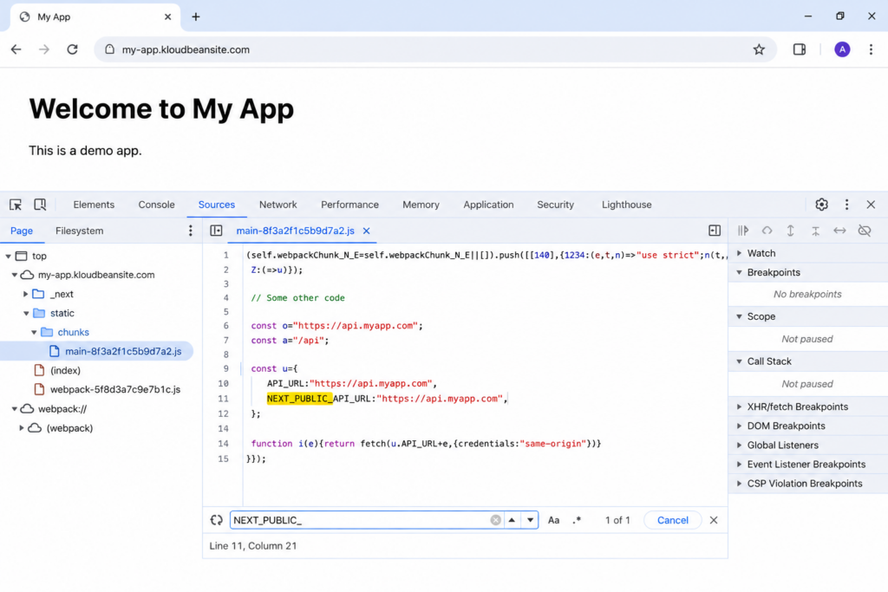This screenshot has height=592, width=888.
Task: Go to previous search match
Action: [x=512, y=520]
